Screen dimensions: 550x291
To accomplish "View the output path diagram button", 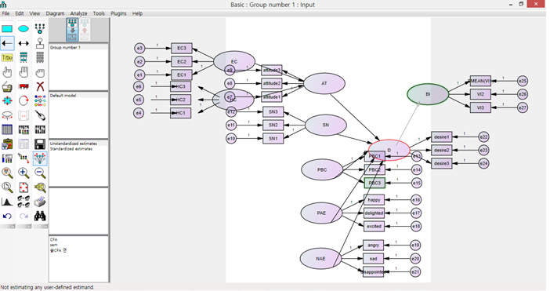I will 85,30.
